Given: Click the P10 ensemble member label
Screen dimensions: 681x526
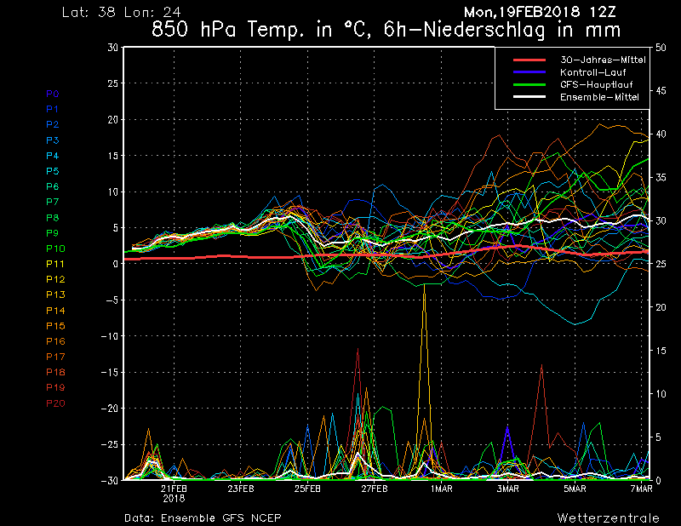Looking at the screenshot, I should click(x=54, y=249).
